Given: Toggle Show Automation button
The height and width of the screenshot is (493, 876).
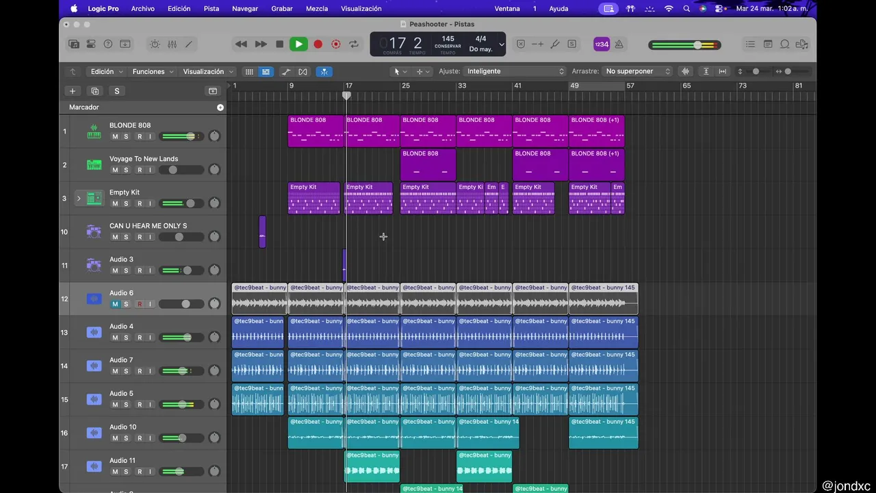Looking at the screenshot, I should pyautogui.click(x=286, y=71).
